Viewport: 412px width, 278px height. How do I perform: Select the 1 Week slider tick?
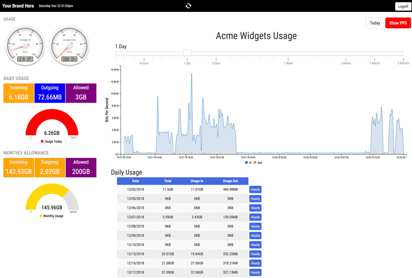point(288,61)
